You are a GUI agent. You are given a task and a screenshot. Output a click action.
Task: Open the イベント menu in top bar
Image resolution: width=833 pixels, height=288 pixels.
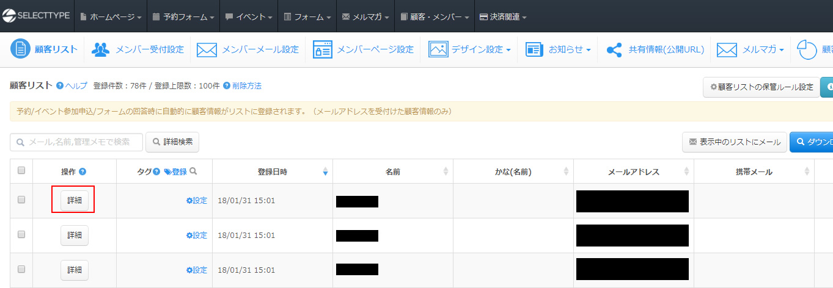point(249,17)
